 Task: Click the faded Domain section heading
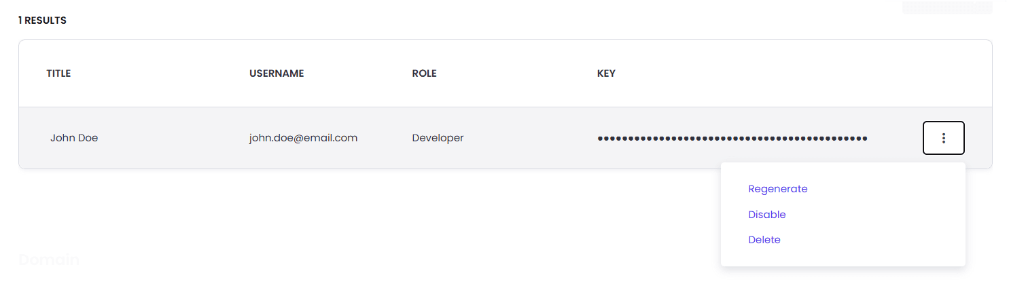(49, 260)
